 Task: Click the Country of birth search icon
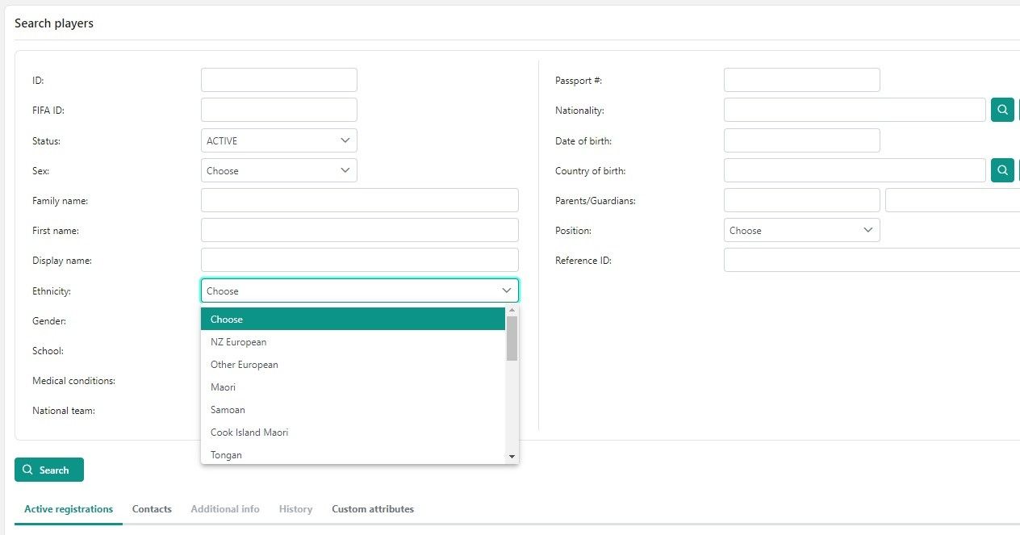(x=1002, y=170)
